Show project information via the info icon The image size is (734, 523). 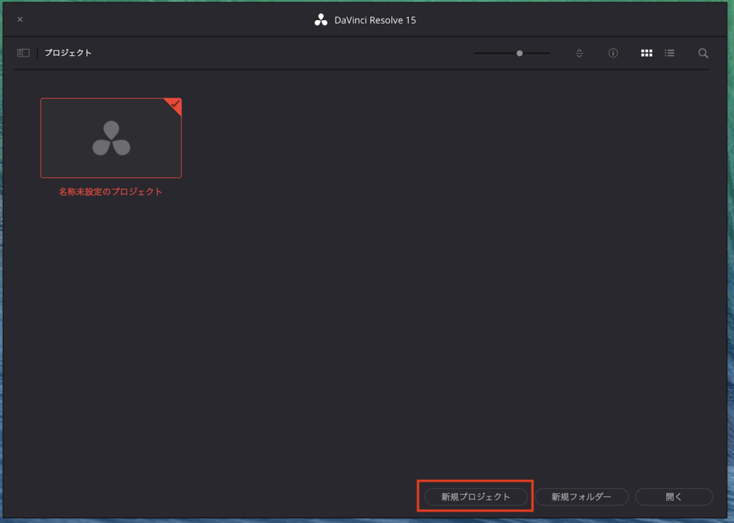[x=613, y=53]
